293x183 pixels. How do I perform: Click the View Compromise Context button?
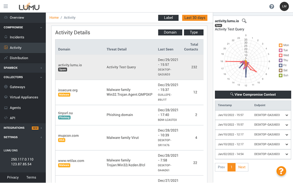click(253, 95)
